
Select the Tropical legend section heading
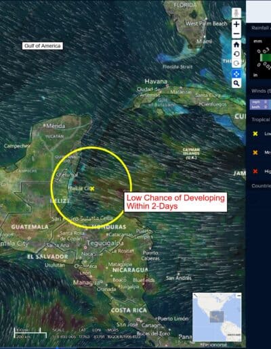tap(261, 120)
